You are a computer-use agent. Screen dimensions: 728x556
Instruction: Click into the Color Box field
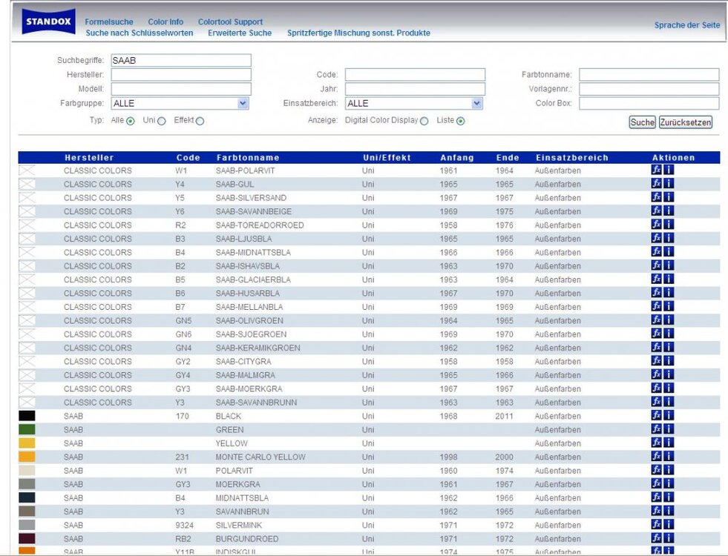(649, 103)
